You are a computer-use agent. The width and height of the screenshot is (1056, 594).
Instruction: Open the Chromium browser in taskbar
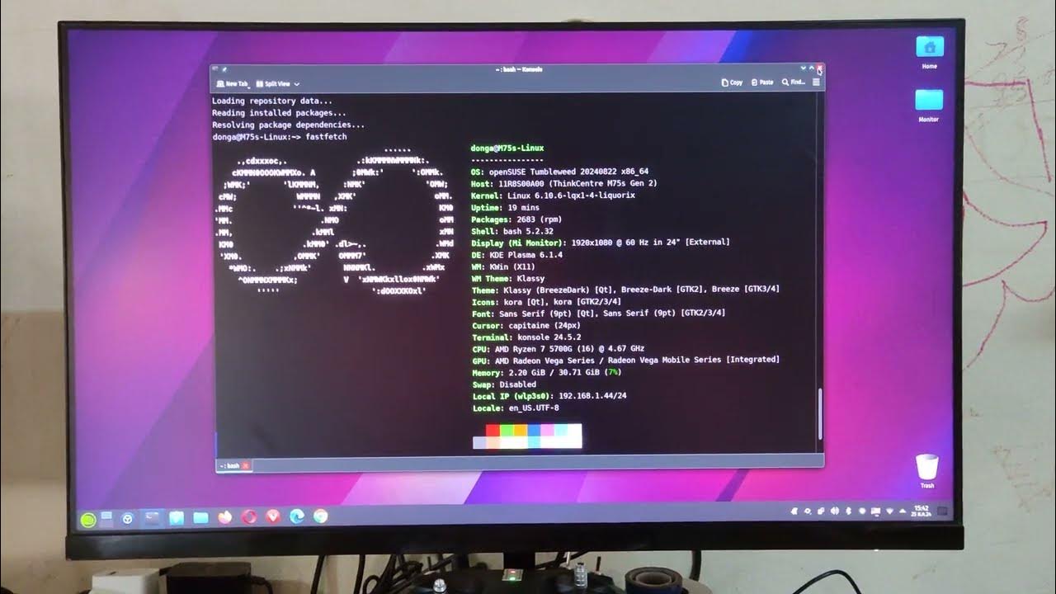coord(127,518)
